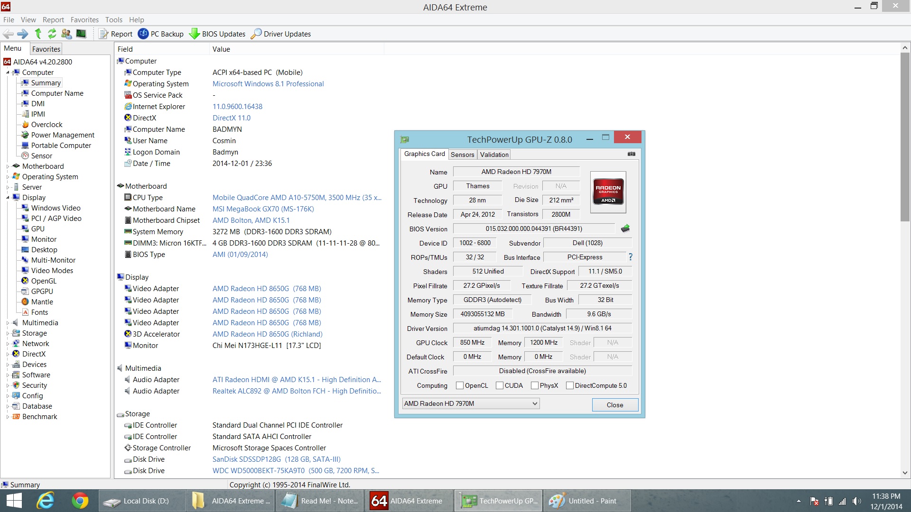Screen dimensions: 911x512
Task: Open the GPU selection dropdown in GPU-Z
Action: [471, 403]
